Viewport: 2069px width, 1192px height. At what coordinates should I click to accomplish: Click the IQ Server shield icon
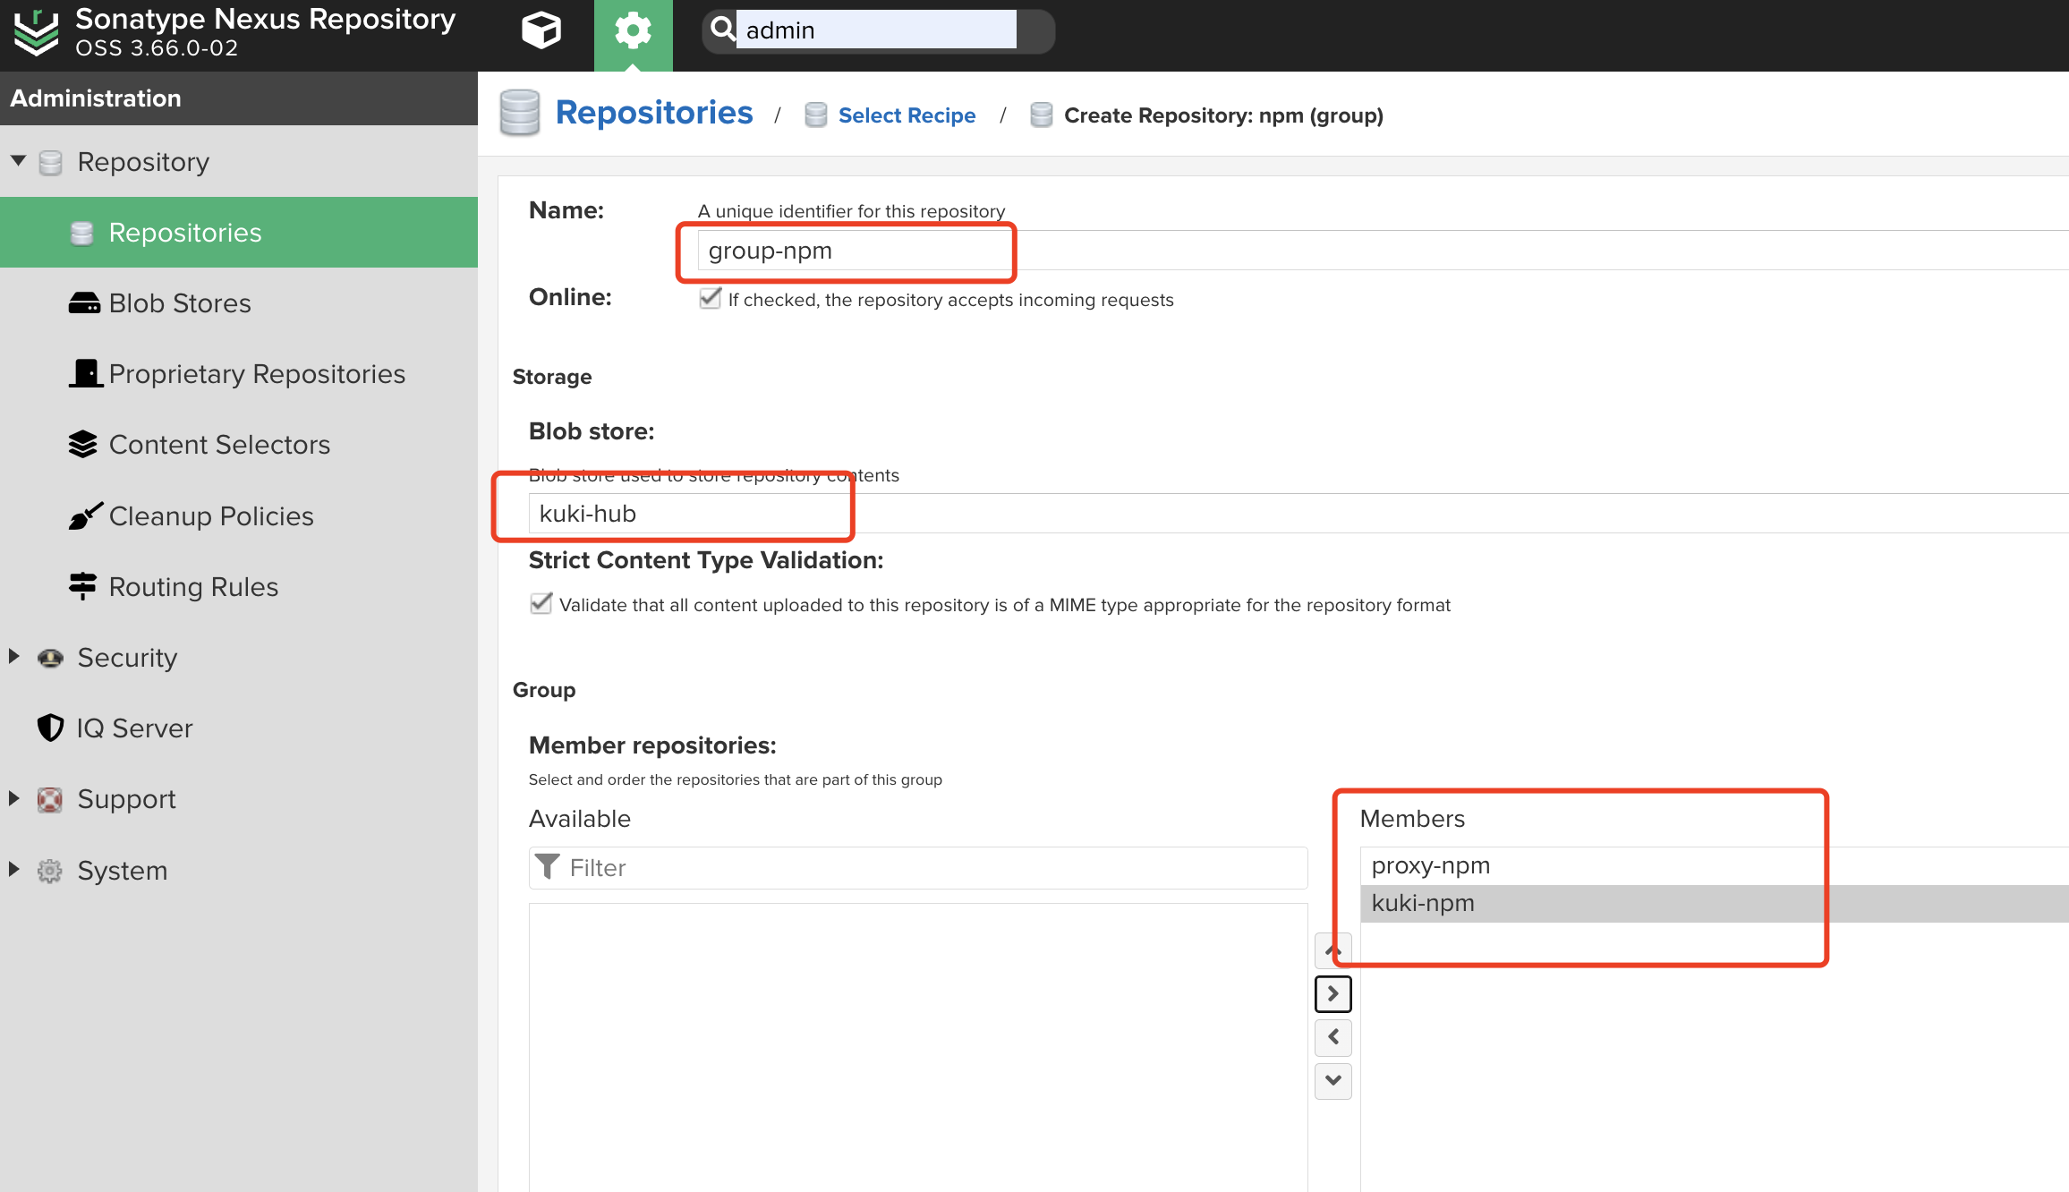pyautogui.click(x=50, y=728)
